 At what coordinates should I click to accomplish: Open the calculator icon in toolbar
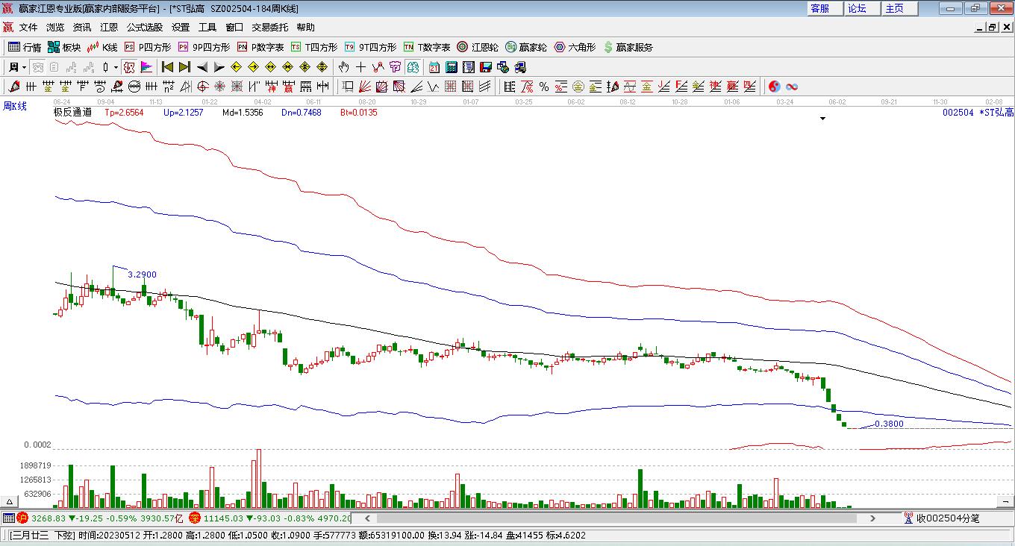tap(451, 67)
